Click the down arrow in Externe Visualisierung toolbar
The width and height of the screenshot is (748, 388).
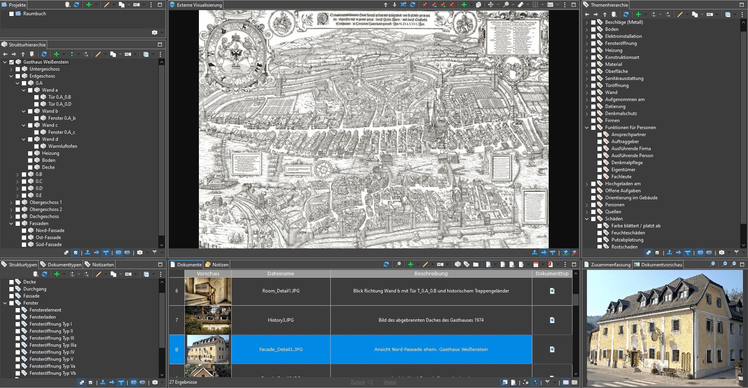tap(394, 5)
